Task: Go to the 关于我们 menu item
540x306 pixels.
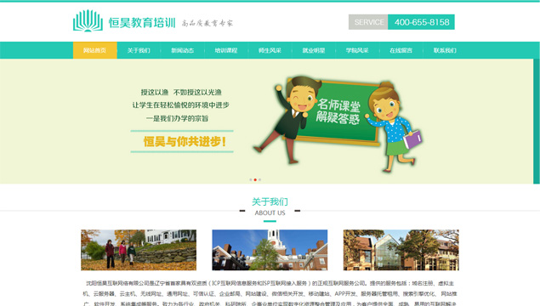Action: click(139, 50)
